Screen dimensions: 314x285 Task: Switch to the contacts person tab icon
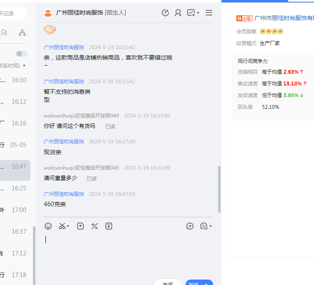pyautogui.click(x=4, y=32)
